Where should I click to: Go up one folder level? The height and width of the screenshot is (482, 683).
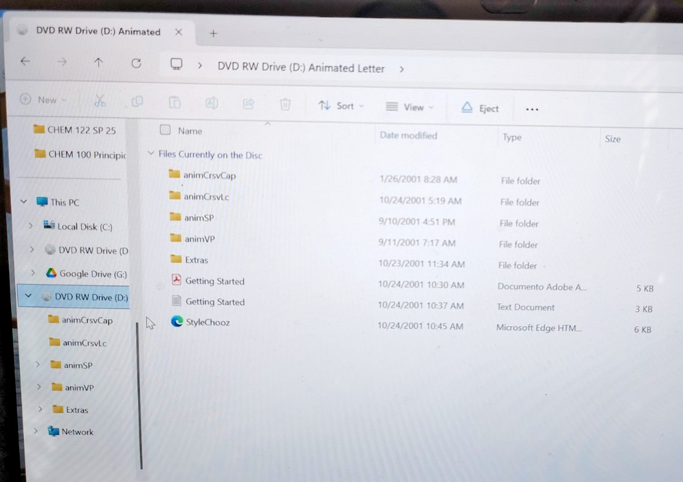[99, 63]
